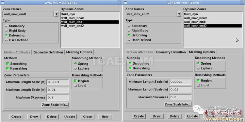
Task: Toggle Region remeshing method in right dialog
Action: click(204, 81)
